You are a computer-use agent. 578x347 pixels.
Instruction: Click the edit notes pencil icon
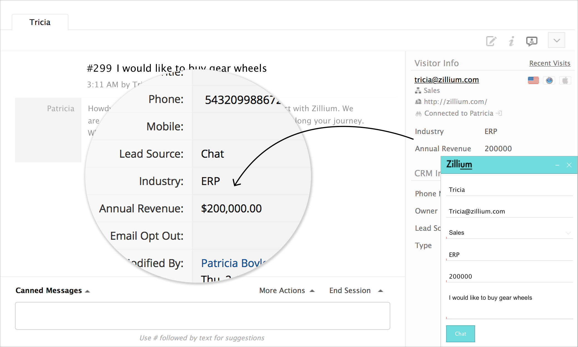(x=491, y=41)
